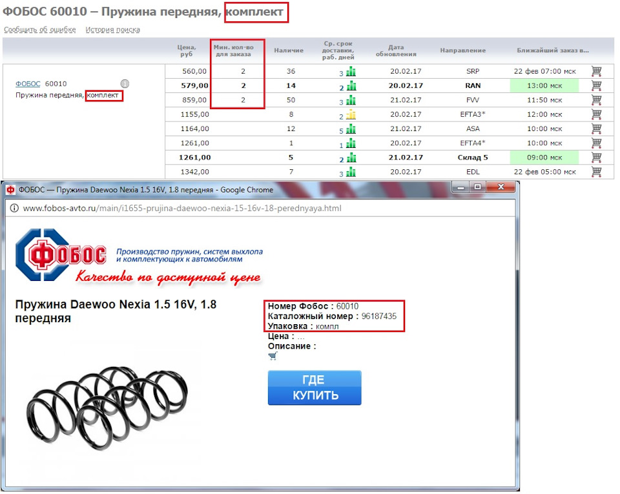Click the small cart icon under Описание
Screen dimensions: 620x494
pos(273,356)
